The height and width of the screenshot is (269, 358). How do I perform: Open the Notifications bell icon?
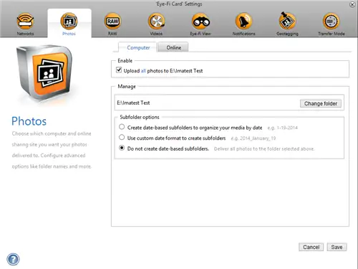(243, 22)
